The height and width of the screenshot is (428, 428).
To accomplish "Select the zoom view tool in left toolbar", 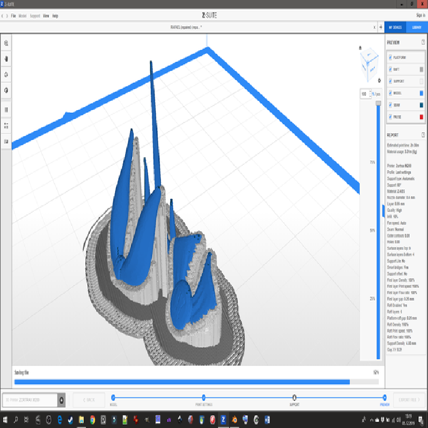I will click(x=6, y=43).
